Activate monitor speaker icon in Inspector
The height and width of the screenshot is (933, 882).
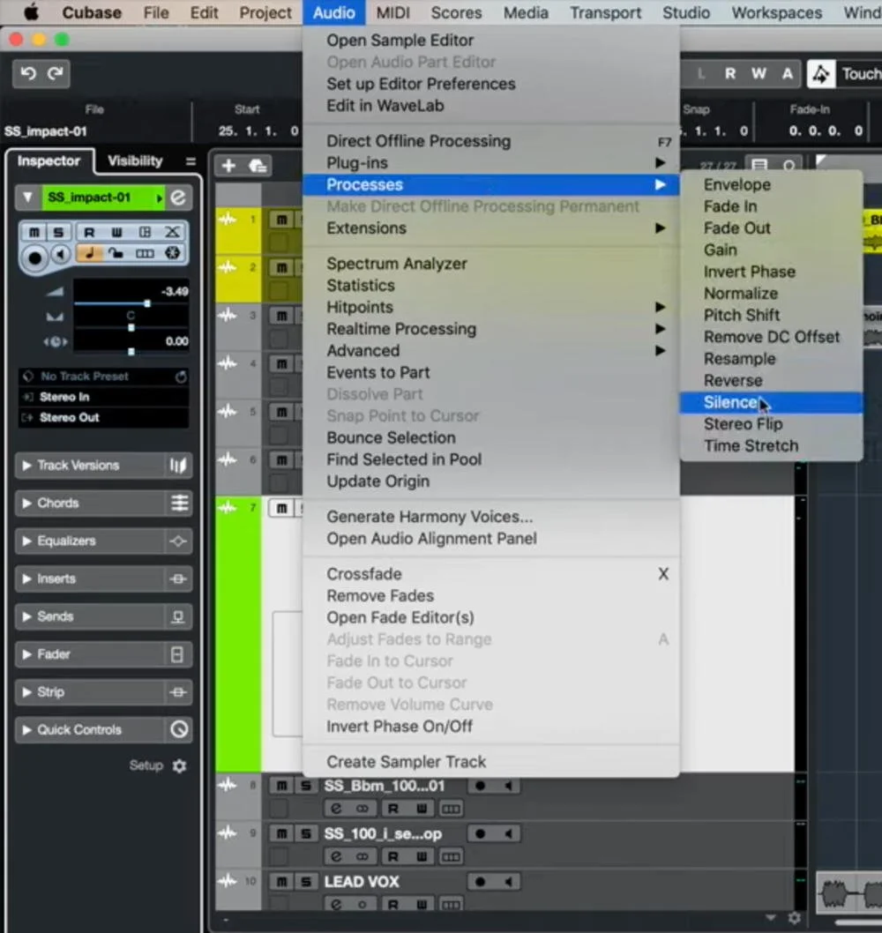[x=60, y=253]
